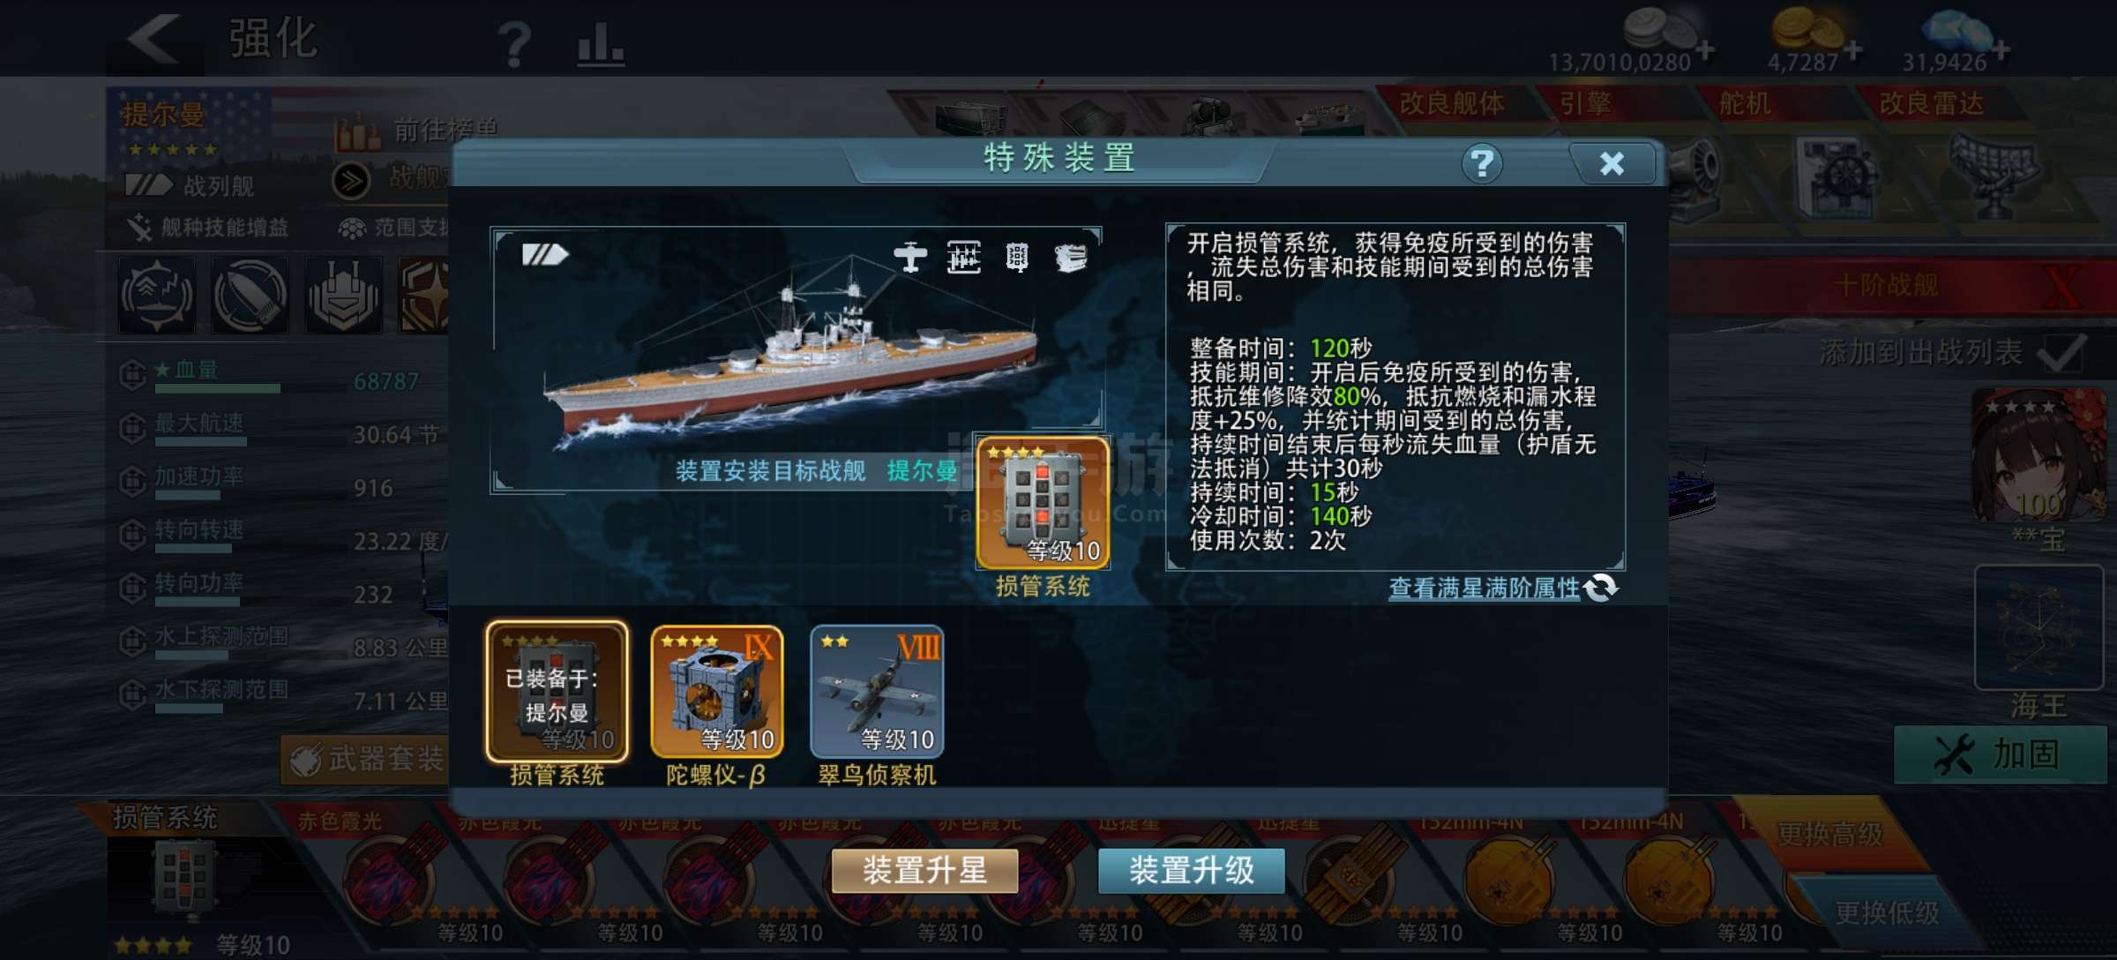Click the refresh icon beside 查看满星满阶属性
The height and width of the screenshot is (960, 2117).
[x=1601, y=588]
